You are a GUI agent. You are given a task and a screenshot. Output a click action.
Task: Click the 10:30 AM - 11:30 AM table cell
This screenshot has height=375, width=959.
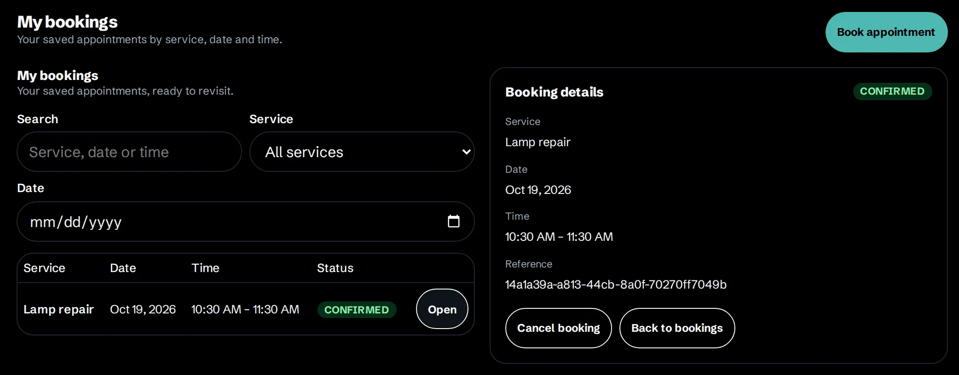[x=245, y=309]
